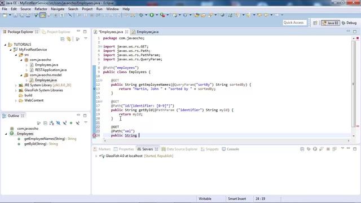
Task: Maximize the editor area
Action: pyautogui.click(x=355, y=32)
